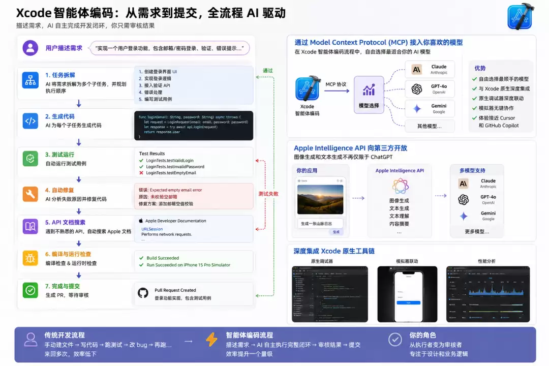Click the Xcode hammer logo beside the title

pos(521,17)
